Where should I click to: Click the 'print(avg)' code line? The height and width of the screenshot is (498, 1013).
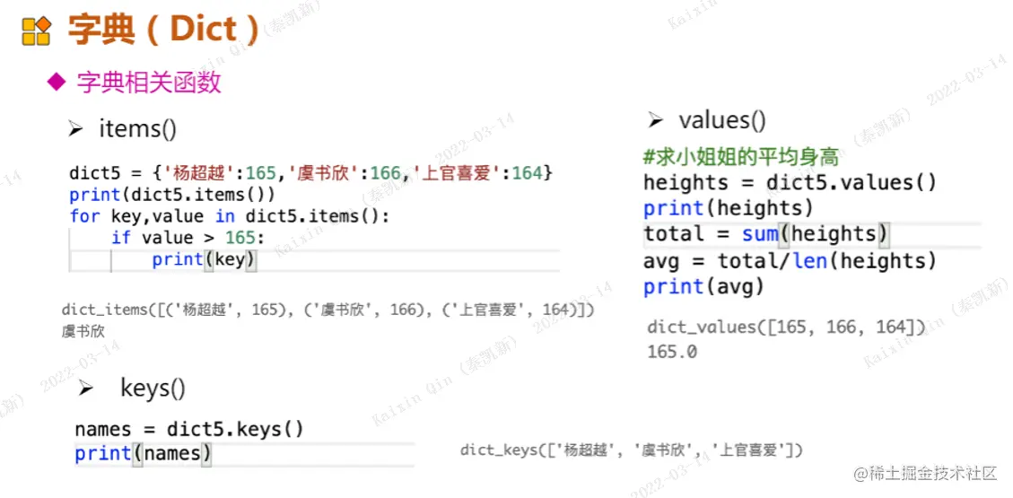[x=703, y=287]
